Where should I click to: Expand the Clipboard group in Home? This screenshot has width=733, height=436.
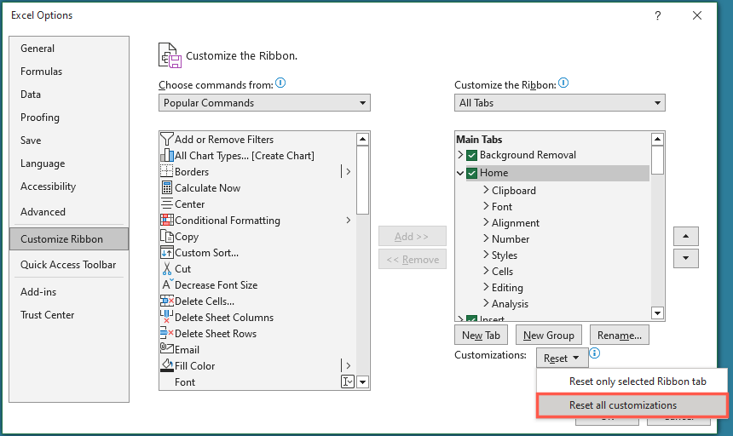pyautogui.click(x=485, y=191)
